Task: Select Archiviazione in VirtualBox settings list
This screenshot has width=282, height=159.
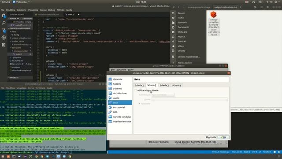Action: pos(120,93)
